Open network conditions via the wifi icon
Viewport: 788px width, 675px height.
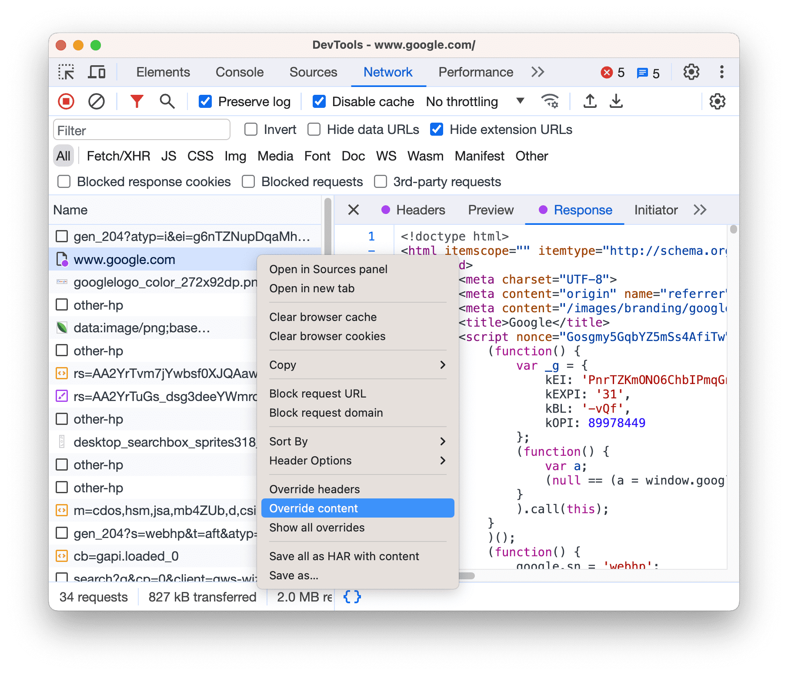551,101
